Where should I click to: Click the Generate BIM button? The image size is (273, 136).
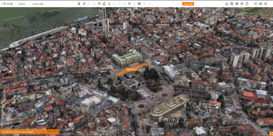(188, 4)
